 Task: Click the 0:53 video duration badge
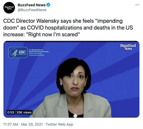[11, 112]
